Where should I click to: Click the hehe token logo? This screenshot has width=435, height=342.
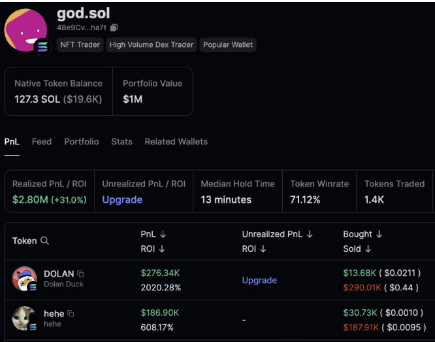24,318
